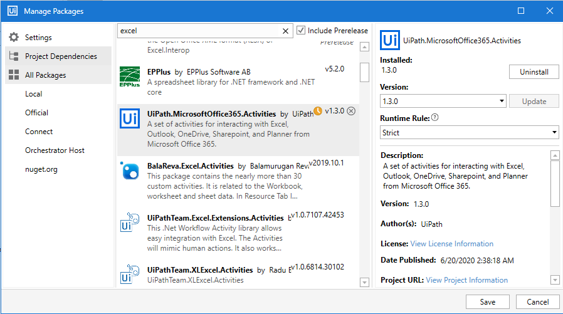Select the Local package feed
This screenshot has height=314, width=563.
[34, 93]
